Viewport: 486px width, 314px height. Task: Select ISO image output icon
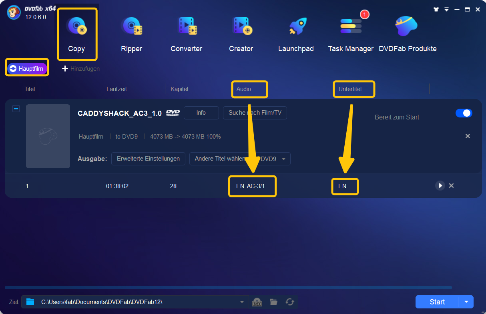tap(257, 302)
